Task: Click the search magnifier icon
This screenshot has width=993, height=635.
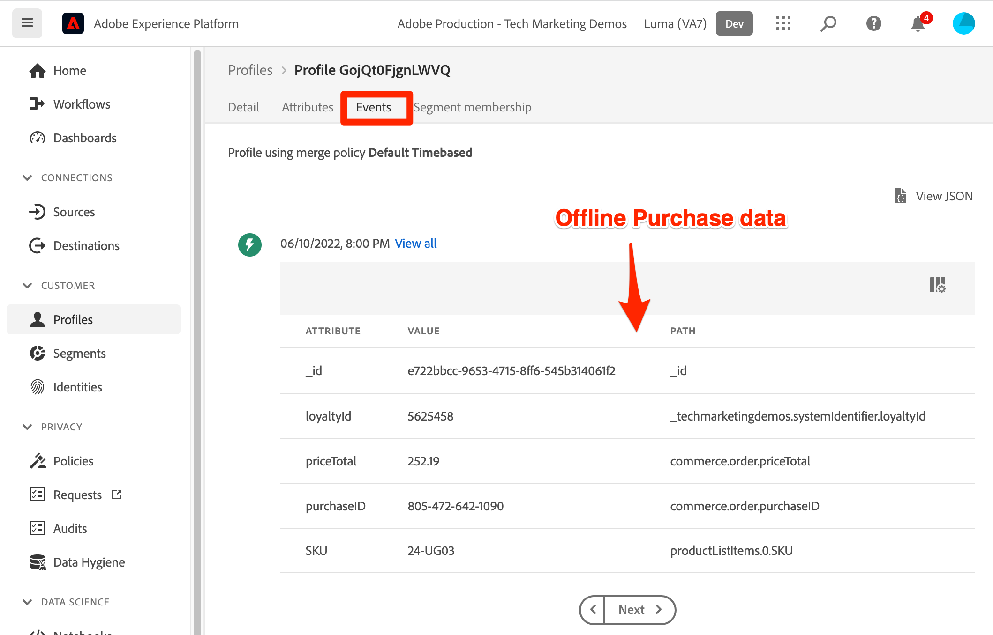Action: (x=828, y=23)
